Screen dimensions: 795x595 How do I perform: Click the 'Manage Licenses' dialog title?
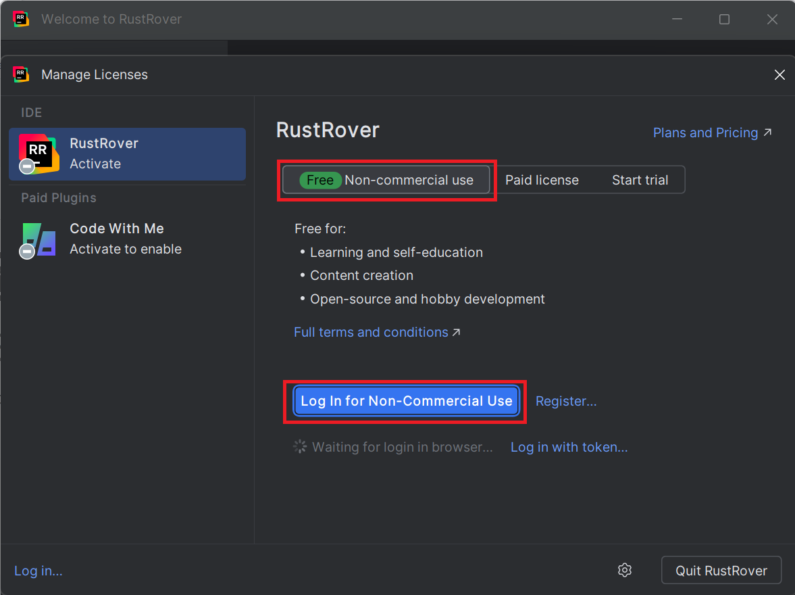point(95,74)
